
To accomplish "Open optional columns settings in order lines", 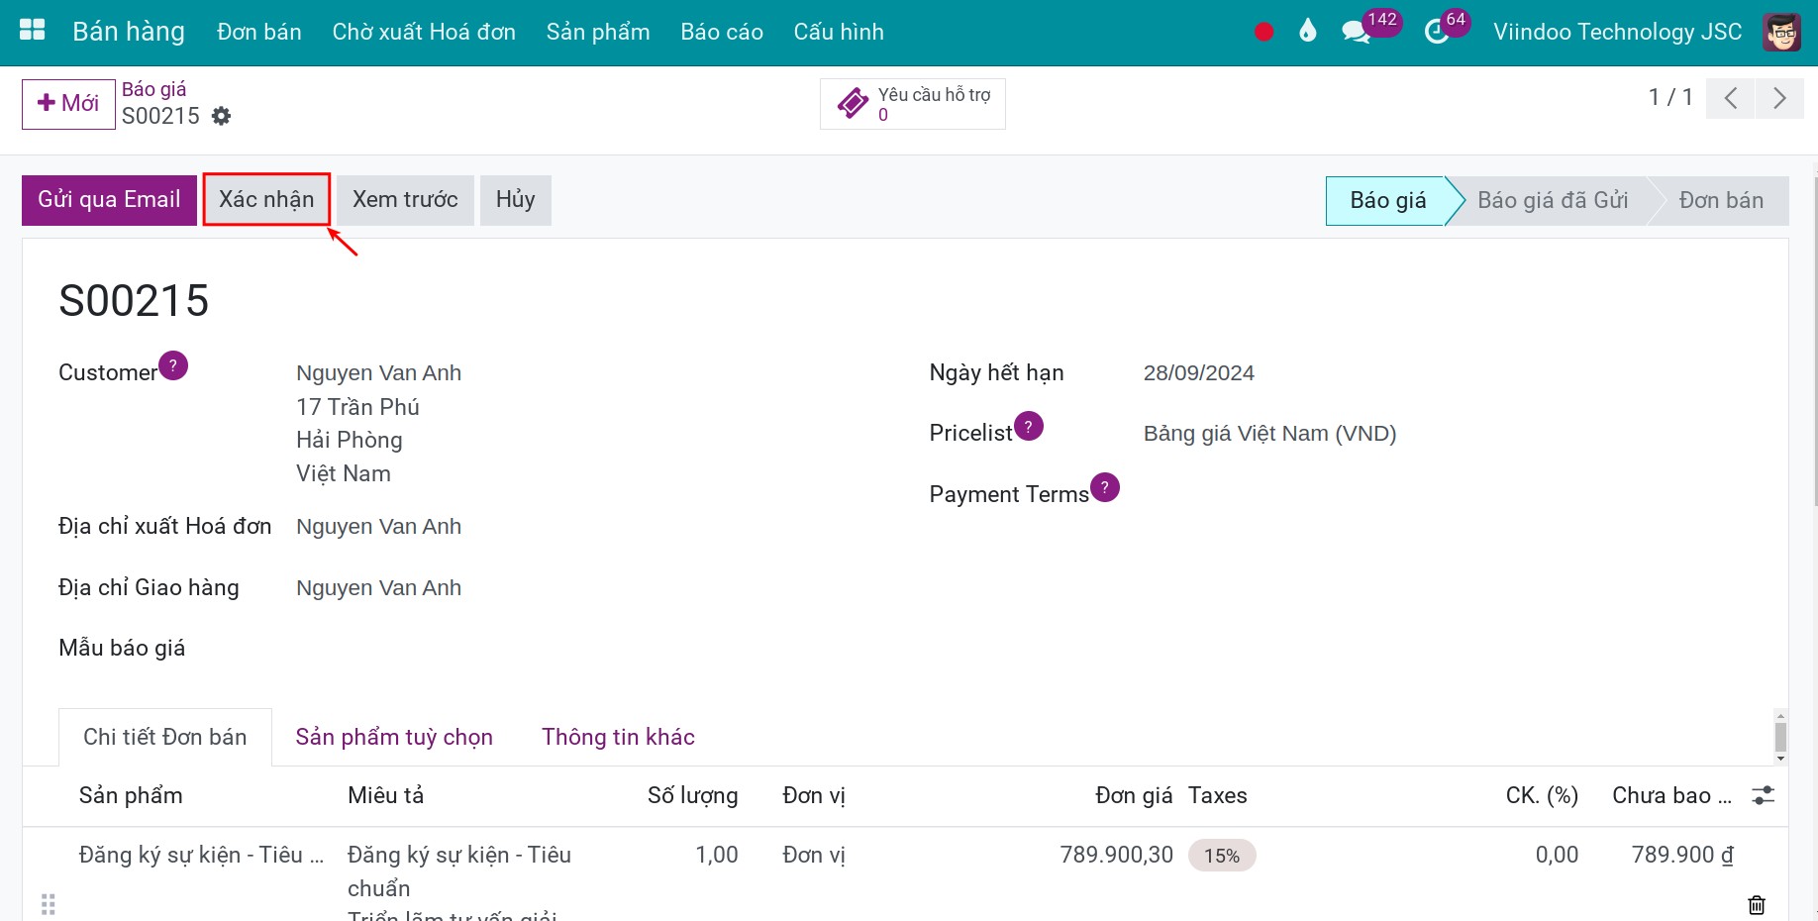I will click(1763, 795).
